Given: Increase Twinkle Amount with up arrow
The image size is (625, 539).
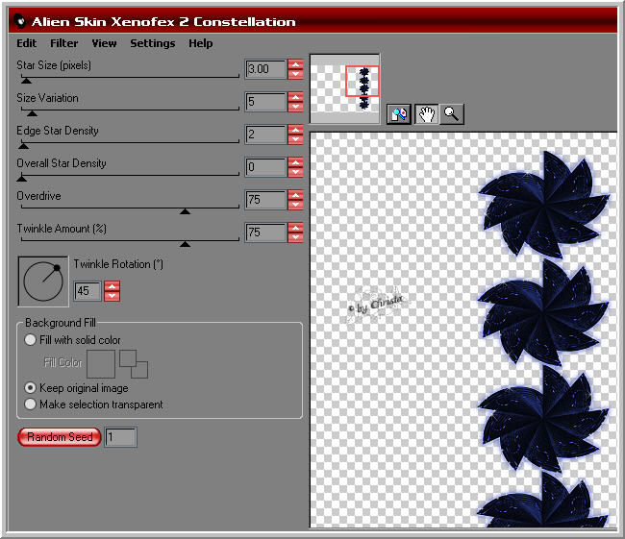Looking at the screenshot, I should [295, 228].
